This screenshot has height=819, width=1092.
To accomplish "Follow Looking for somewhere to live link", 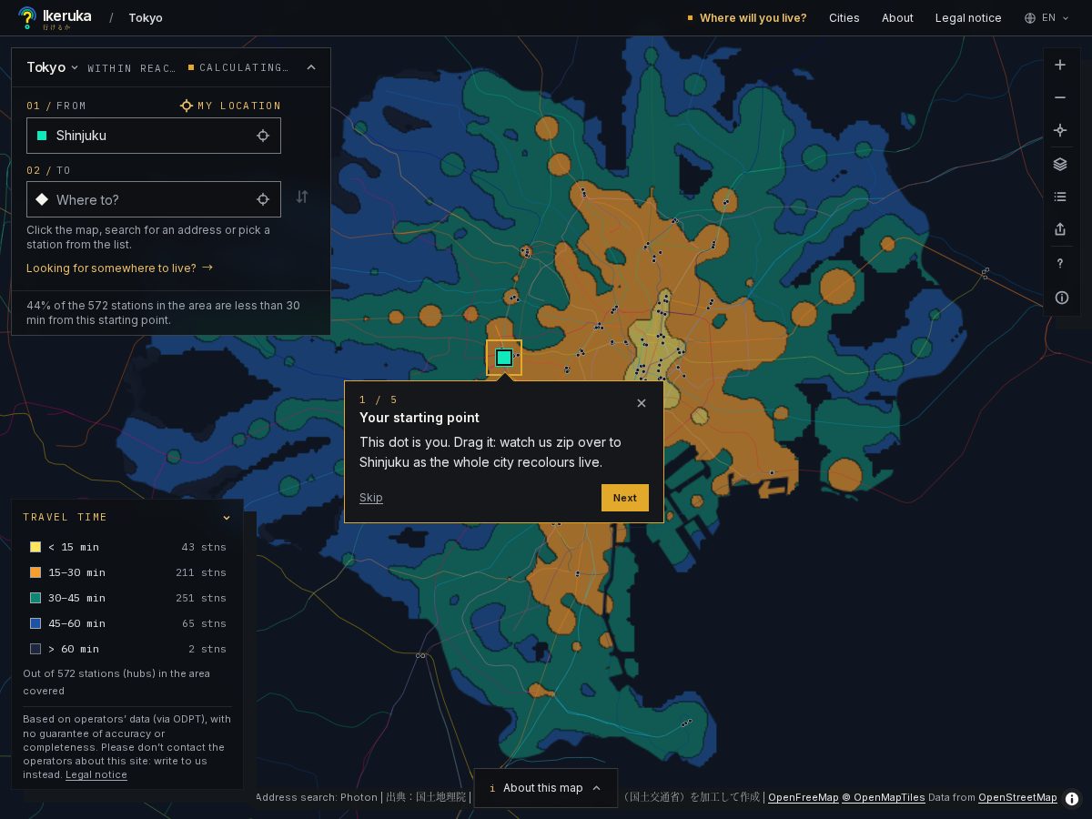I will (x=120, y=268).
